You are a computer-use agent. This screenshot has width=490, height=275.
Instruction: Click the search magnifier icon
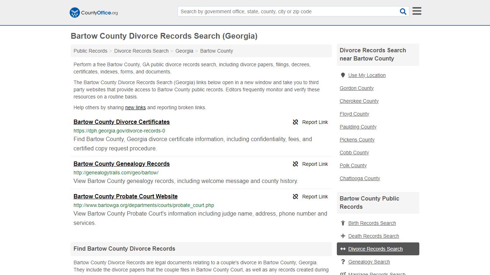(403, 11)
